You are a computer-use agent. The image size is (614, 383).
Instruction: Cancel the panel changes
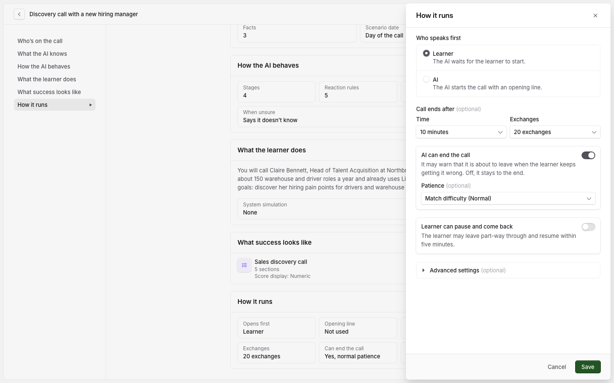pyautogui.click(x=557, y=367)
